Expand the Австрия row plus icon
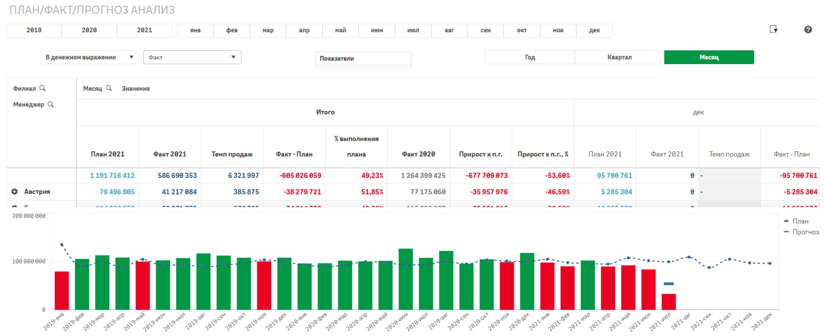The width and height of the screenshot is (824, 336). coord(15,192)
